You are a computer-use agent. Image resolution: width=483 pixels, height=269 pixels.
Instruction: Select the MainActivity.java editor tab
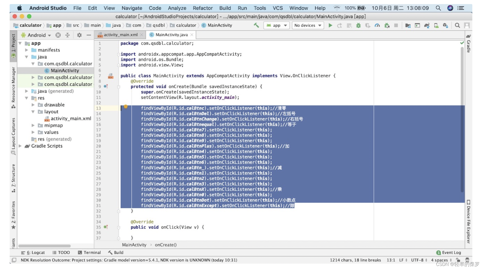coord(171,35)
